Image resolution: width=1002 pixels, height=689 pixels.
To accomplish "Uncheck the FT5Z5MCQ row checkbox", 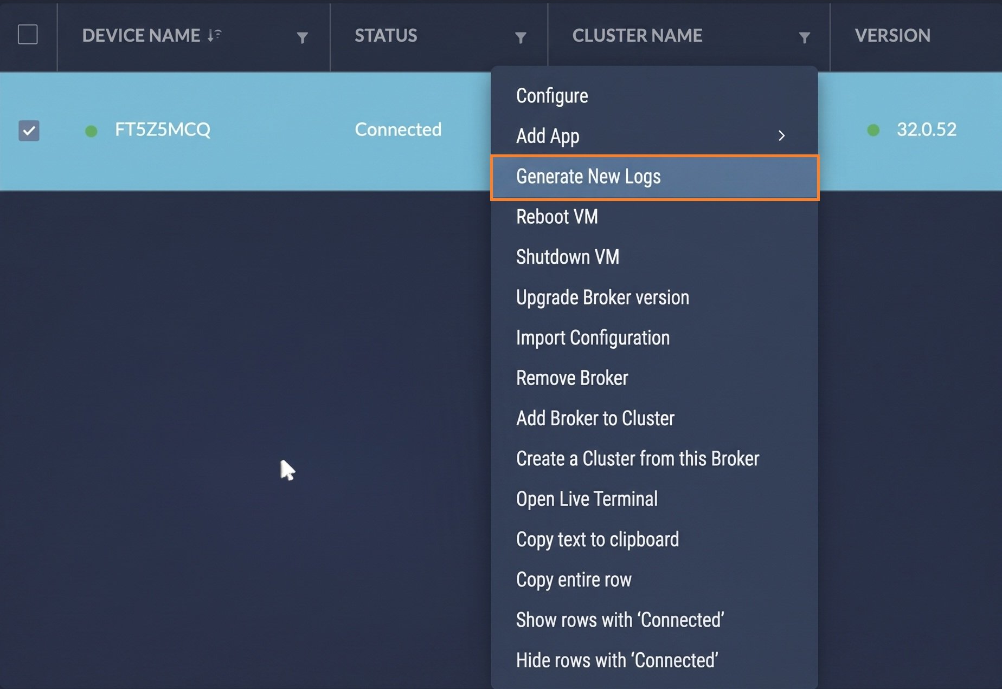I will (29, 131).
